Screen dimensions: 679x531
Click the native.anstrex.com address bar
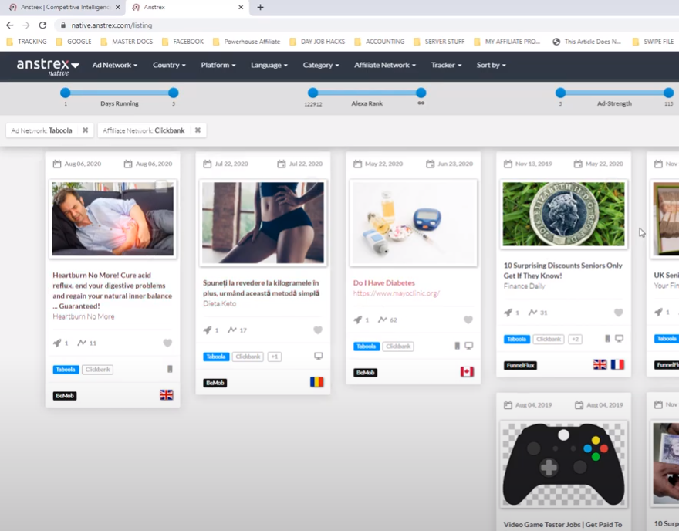pos(112,25)
